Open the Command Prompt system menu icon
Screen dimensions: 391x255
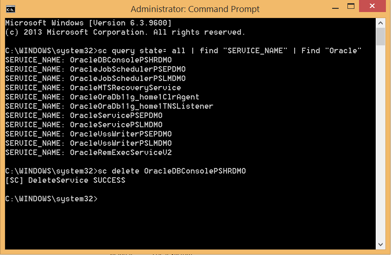(x=11, y=9)
